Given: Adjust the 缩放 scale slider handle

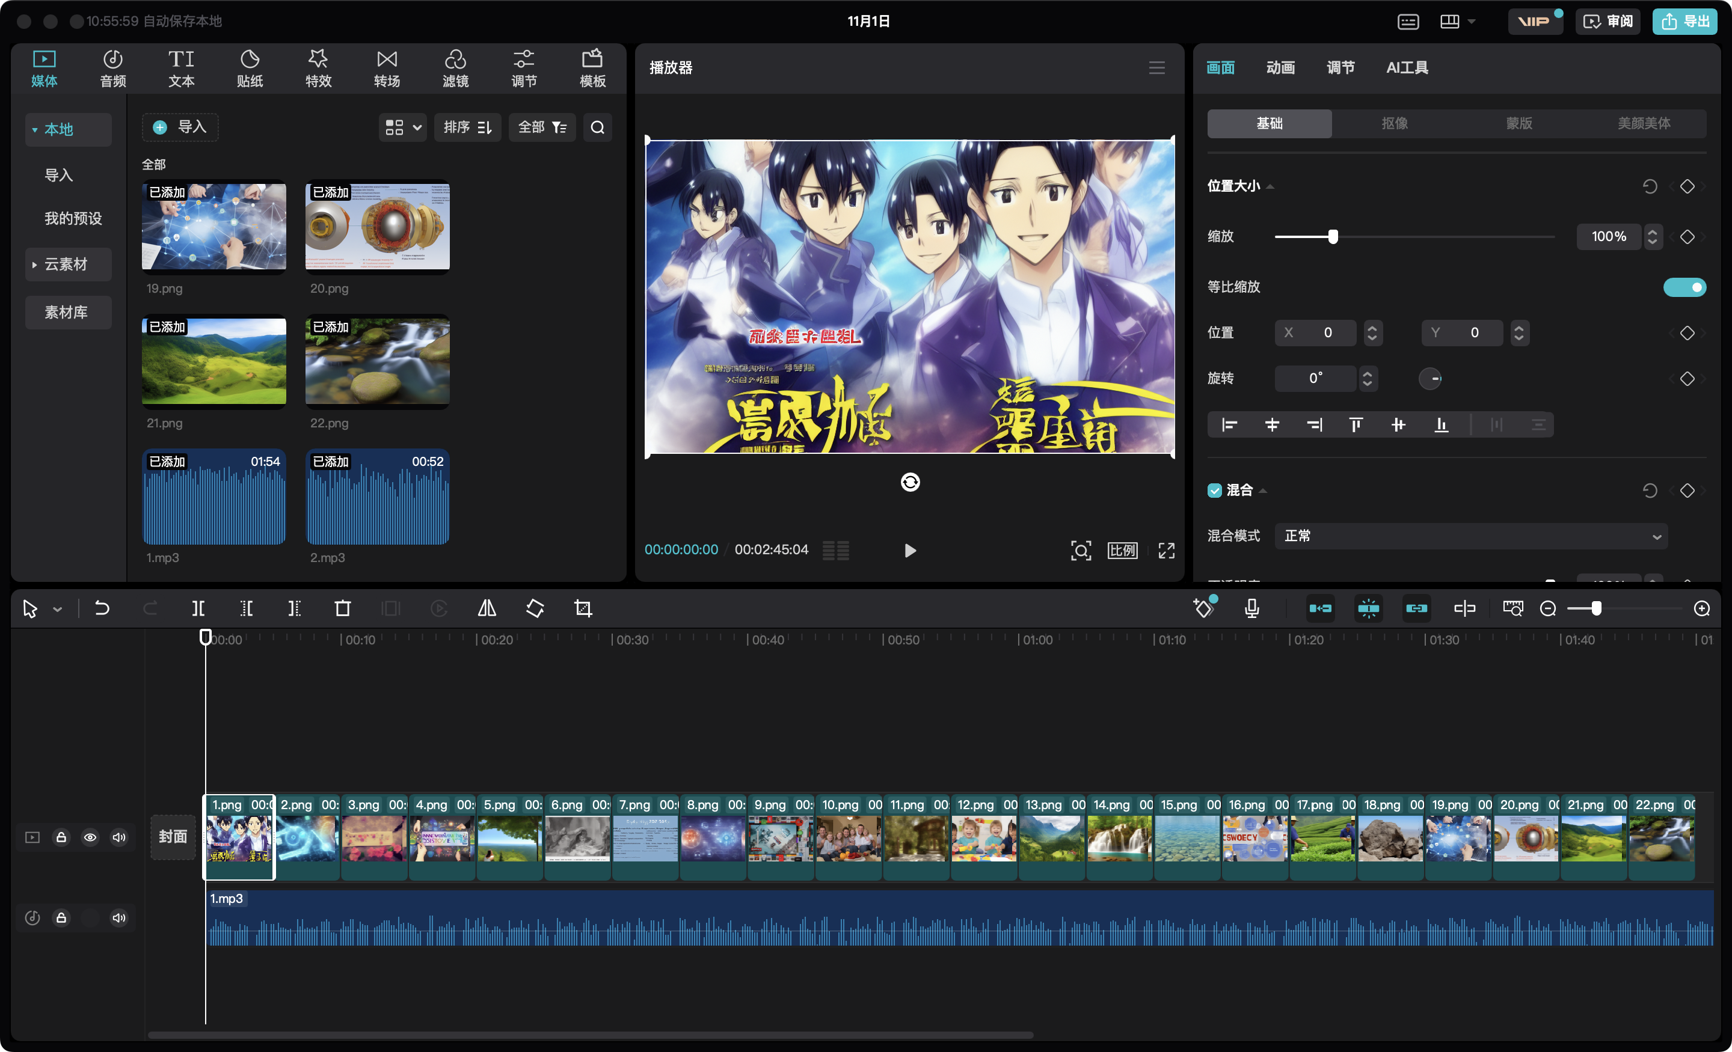Looking at the screenshot, I should tap(1333, 237).
